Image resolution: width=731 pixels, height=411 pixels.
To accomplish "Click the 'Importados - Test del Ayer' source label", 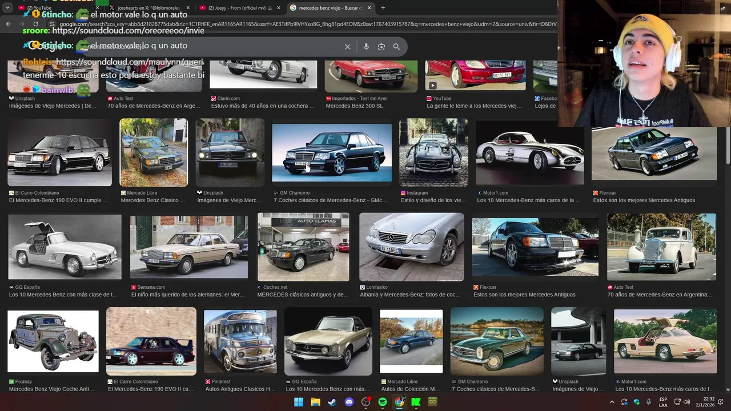I will [x=360, y=99].
